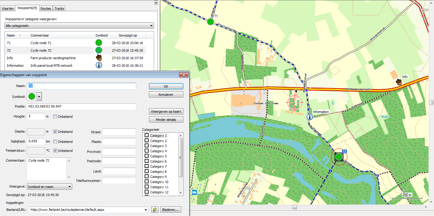Switch to the Tracks tab
Image resolution: width=434 pixels, height=216 pixels.
click(59, 8)
